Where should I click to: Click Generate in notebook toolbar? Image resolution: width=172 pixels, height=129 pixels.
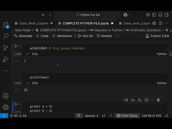pos(23,36)
